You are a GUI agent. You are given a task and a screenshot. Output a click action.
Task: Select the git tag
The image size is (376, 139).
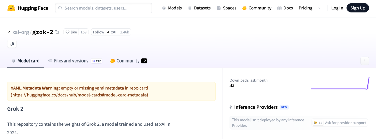(x=12, y=44)
